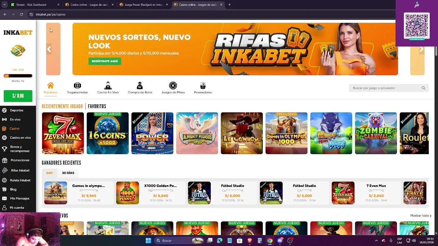The width and height of the screenshot is (438, 246).
Task: Click the Mostrar todo link
Action: coord(421,216)
